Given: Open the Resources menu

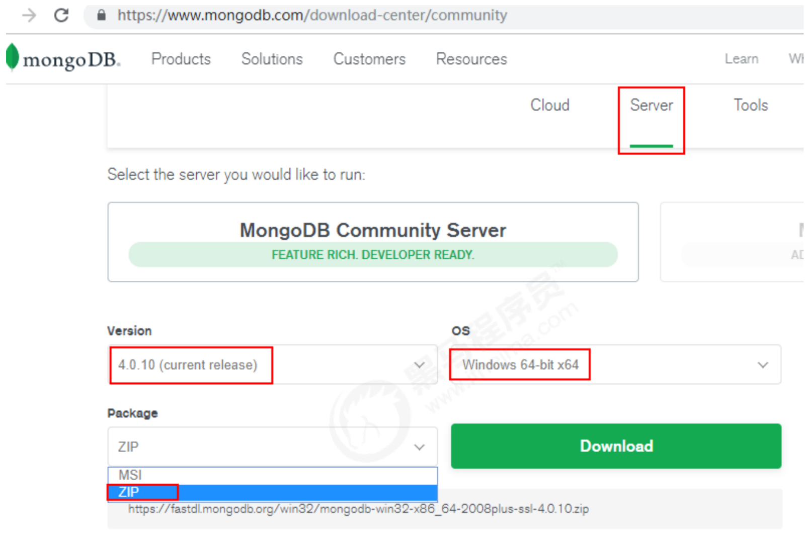Looking at the screenshot, I should pos(472,59).
